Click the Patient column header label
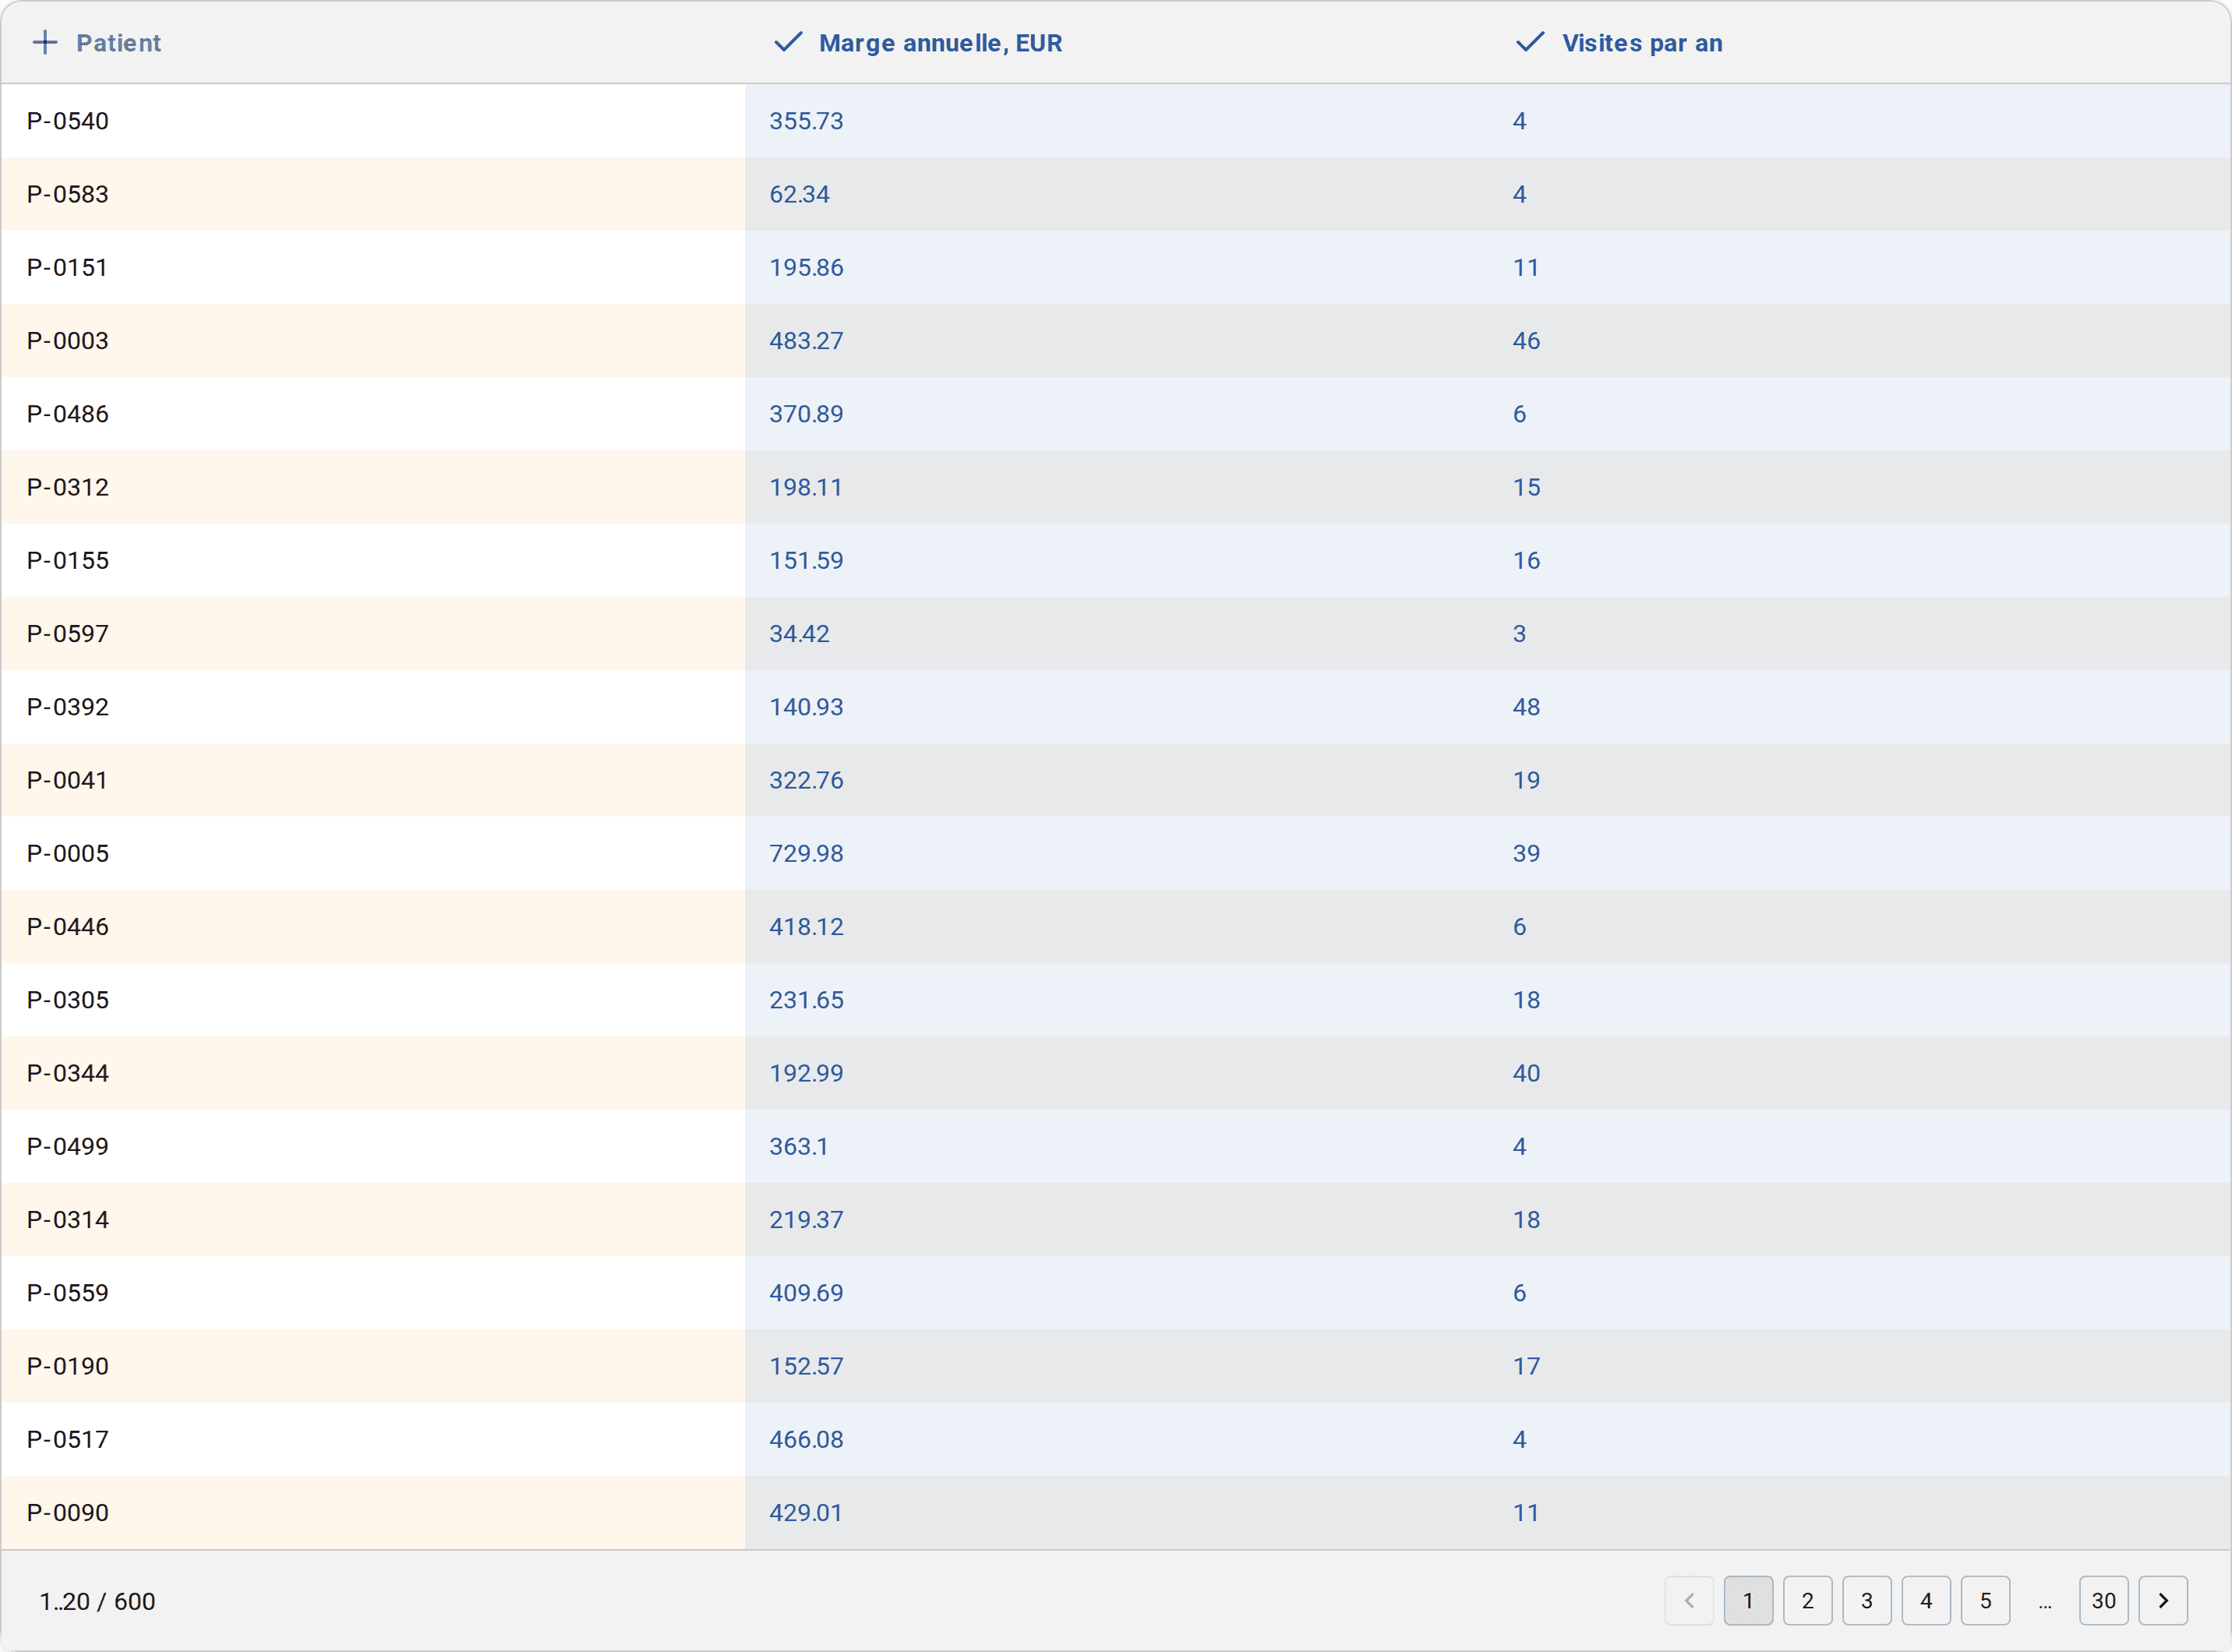Viewport: 2232px width, 1652px height. (118, 43)
